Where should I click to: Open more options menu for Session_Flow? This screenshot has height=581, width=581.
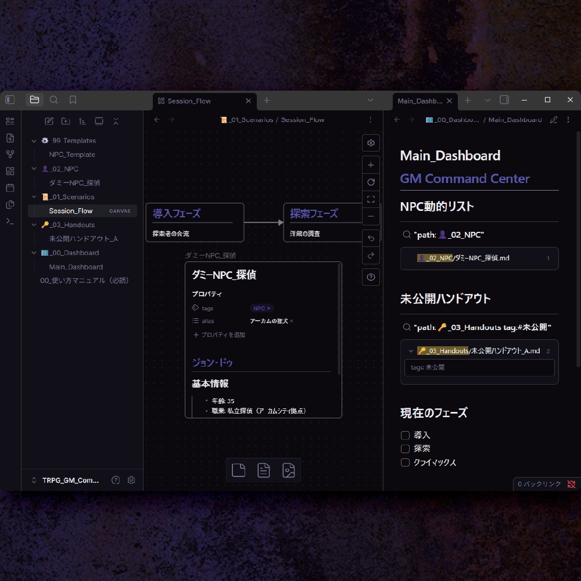pyautogui.click(x=370, y=120)
